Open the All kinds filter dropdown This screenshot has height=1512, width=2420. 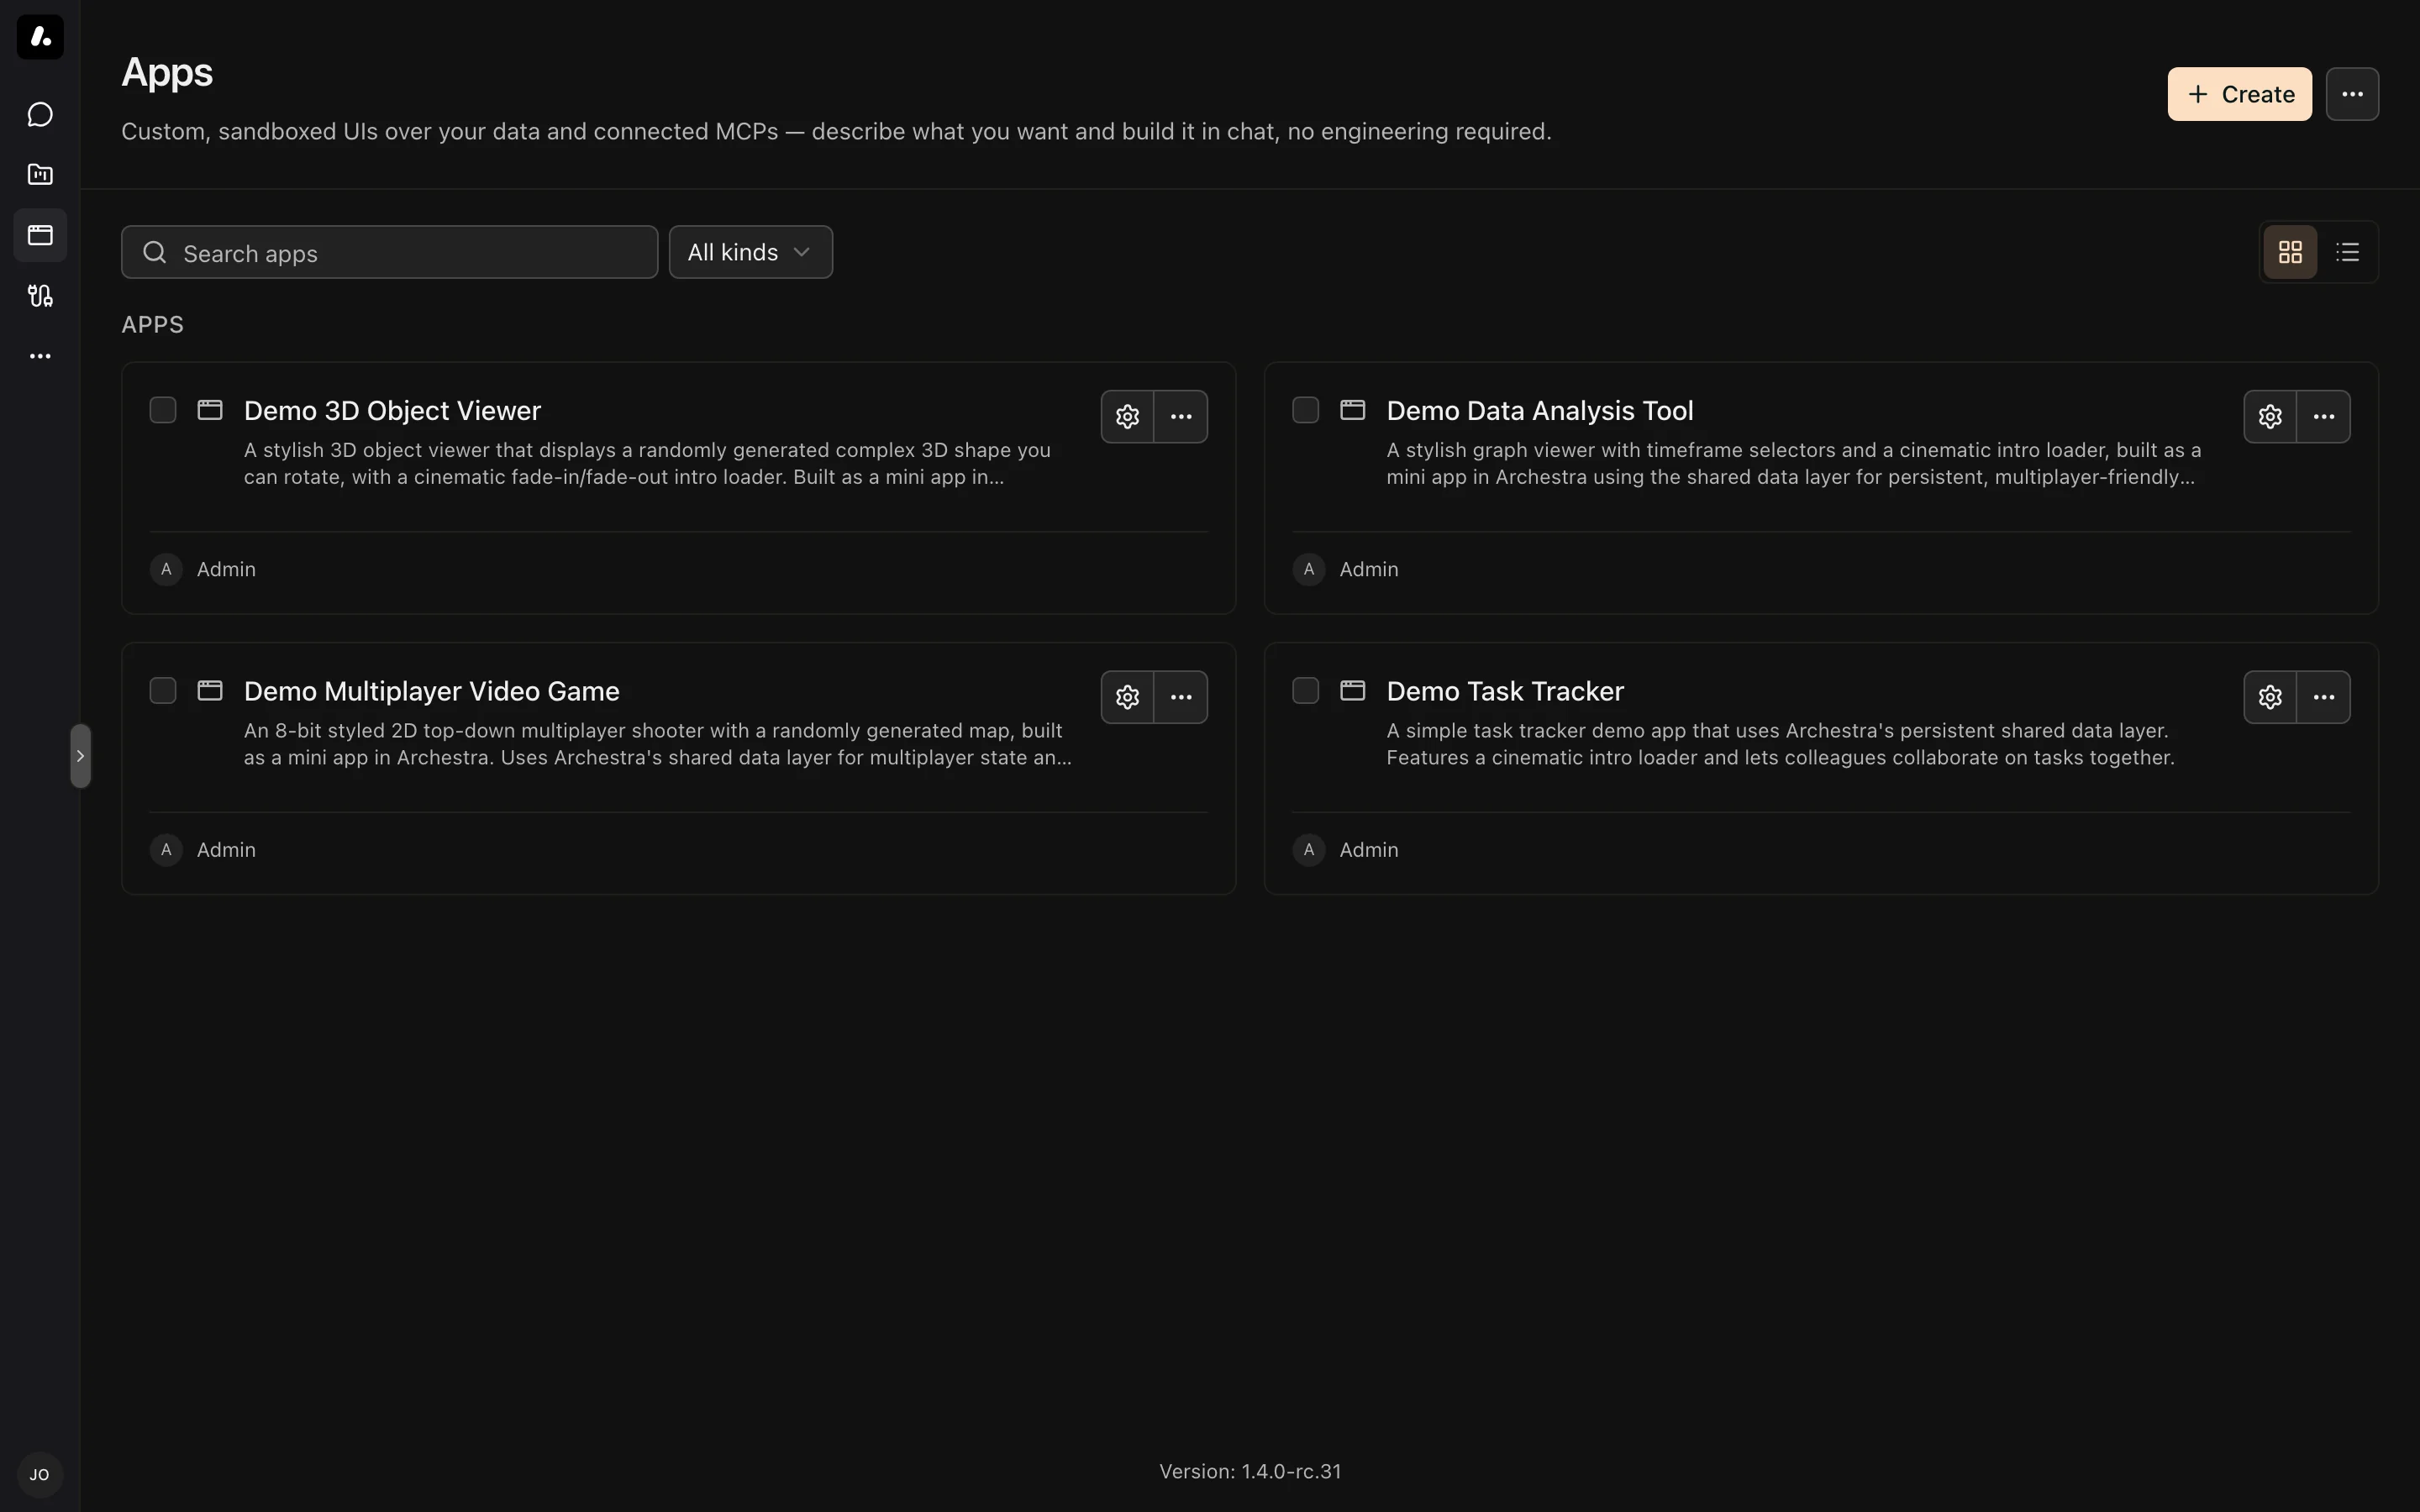click(750, 252)
